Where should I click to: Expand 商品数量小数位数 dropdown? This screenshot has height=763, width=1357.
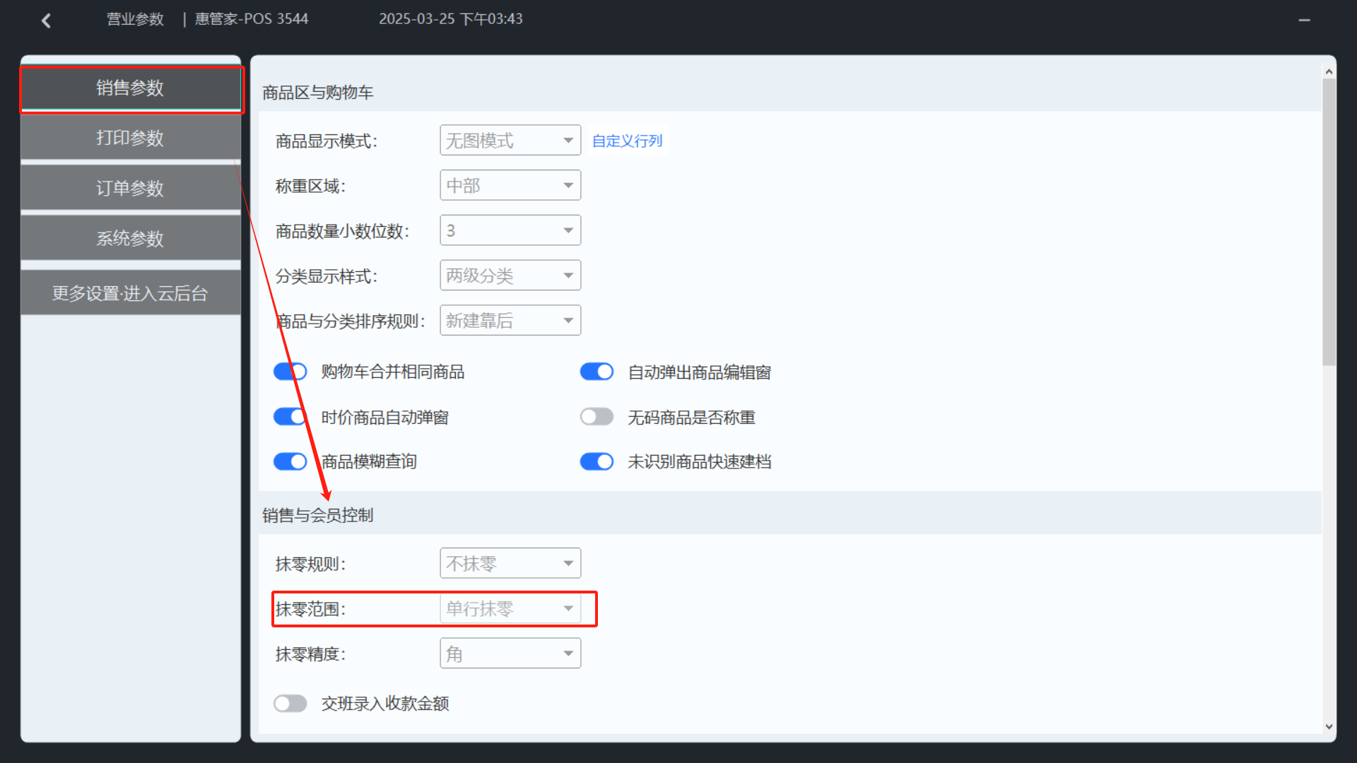(x=510, y=230)
